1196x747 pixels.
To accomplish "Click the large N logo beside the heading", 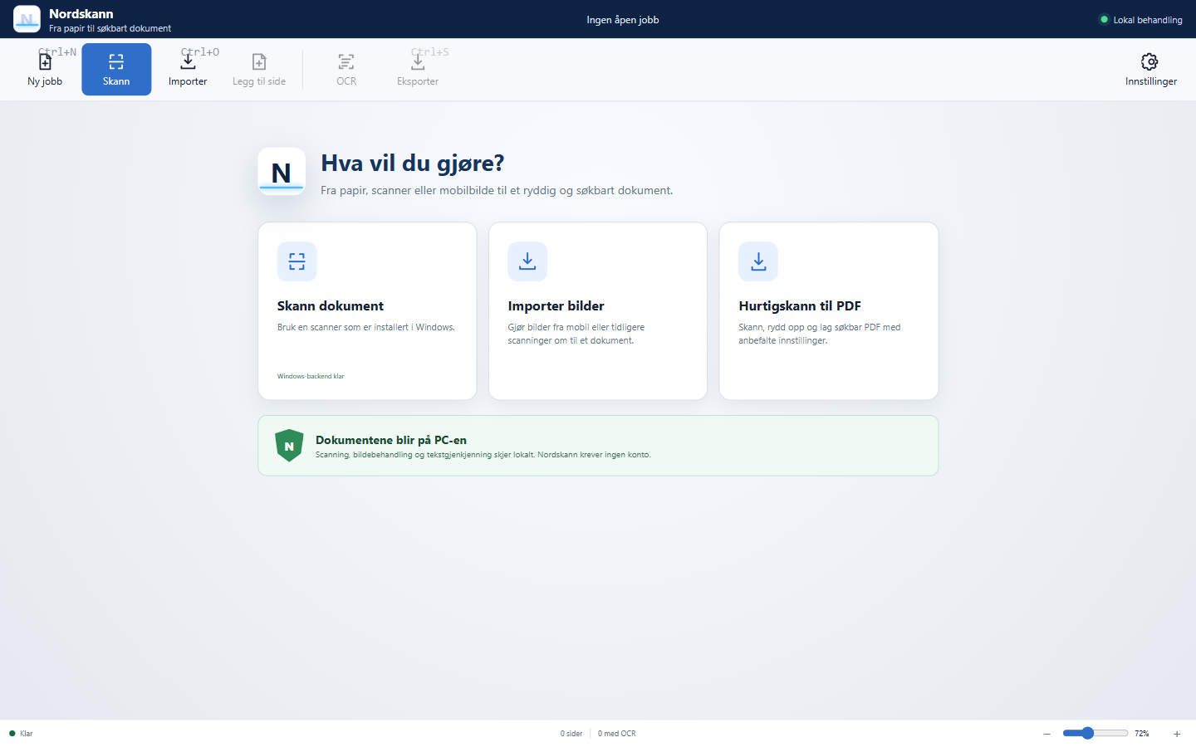I will click(x=282, y=172).
